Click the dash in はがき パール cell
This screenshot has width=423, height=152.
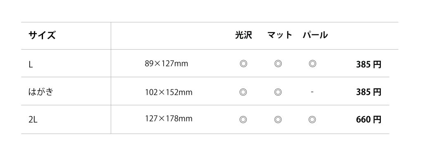coord(312,92)
